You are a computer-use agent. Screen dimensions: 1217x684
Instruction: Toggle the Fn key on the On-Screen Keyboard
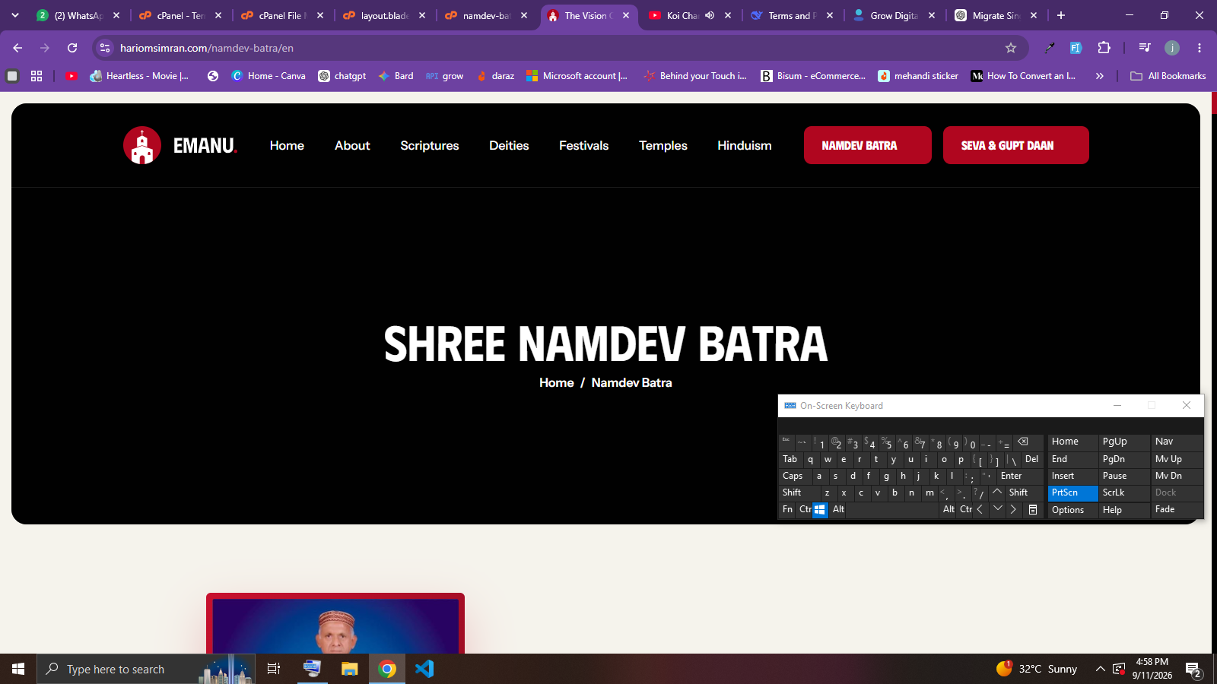pyautogui.click(x=787, y=510)
